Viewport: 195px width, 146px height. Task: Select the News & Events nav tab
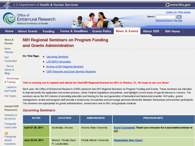pos(127,31)
